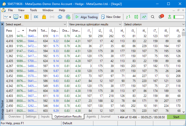This screenshot has height=126, width=186.
Task: Open the Signals broadcast icon
Action: pos(52,17)
